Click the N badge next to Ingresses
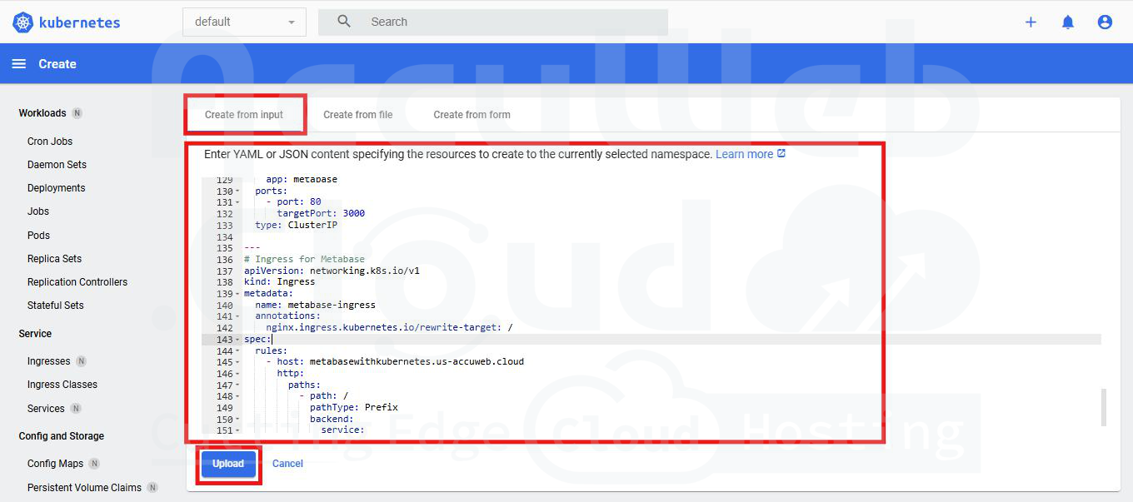Image resolution: width=1133 pixels, height=502 pixels. click(81, 361)
